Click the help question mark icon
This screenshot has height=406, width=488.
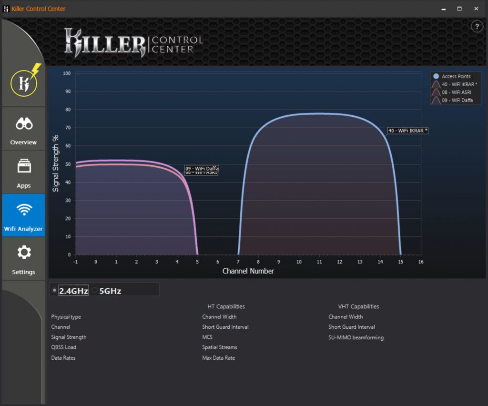(x=477, y=27)
